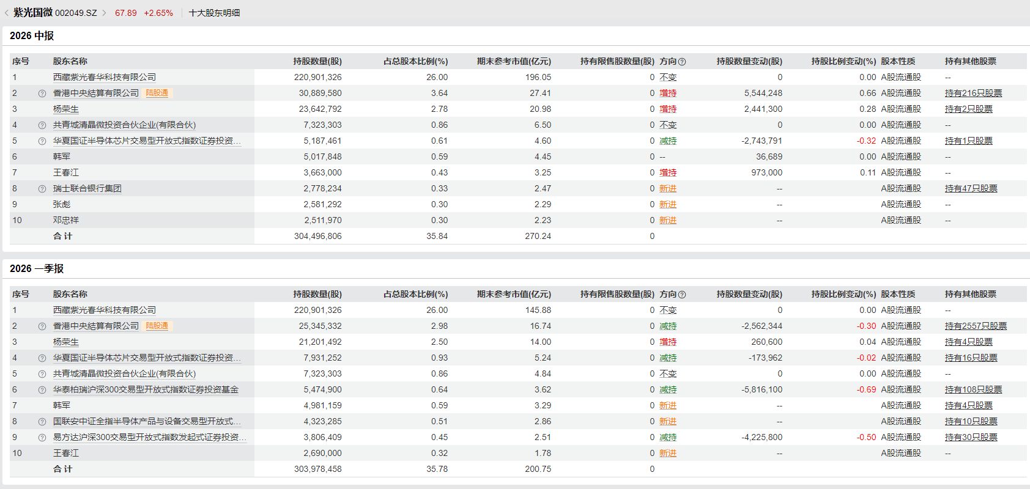This screenshot has height=489, width=1030.
Task: Click 新进 in the 张彪 row
Action: point(668,204)
